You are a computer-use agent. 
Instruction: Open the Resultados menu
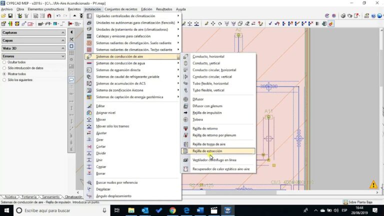point(164,9)
